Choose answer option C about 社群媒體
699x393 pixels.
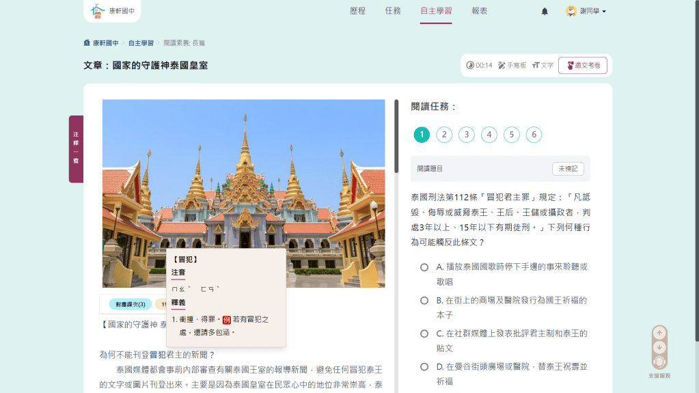click(x=424, y=334)
